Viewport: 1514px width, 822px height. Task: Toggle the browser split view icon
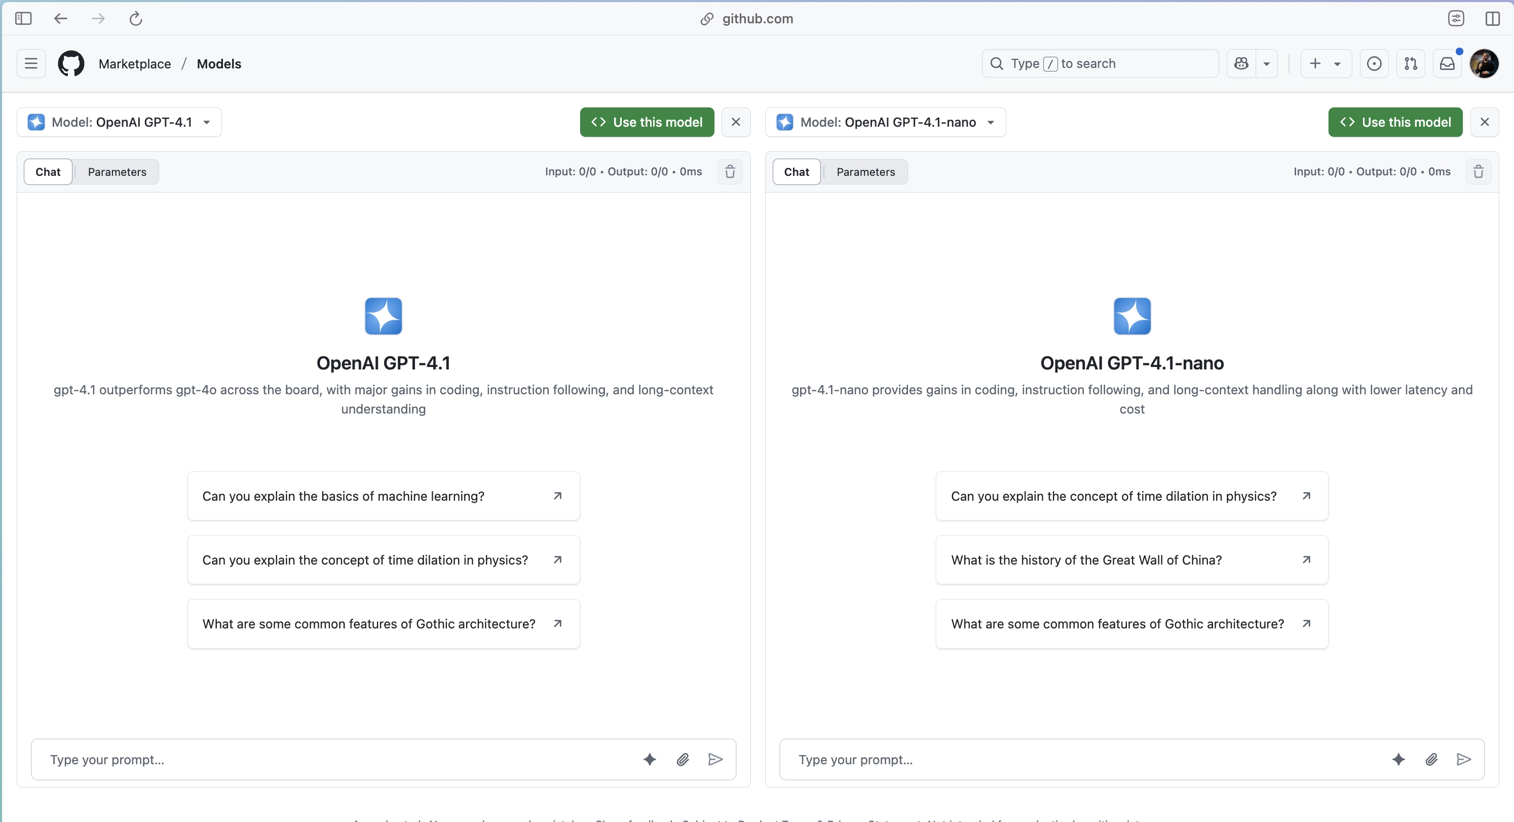click(x=1492, y=18)
